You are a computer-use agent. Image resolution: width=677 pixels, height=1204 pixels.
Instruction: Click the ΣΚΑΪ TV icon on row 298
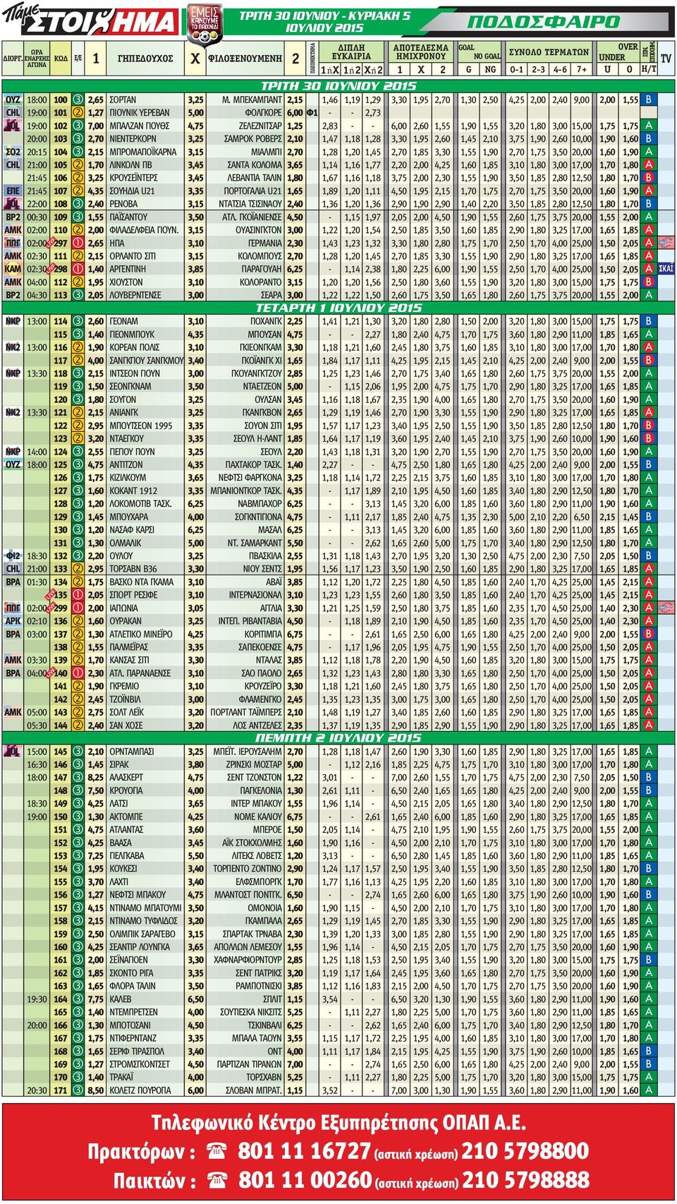[666, 269]
